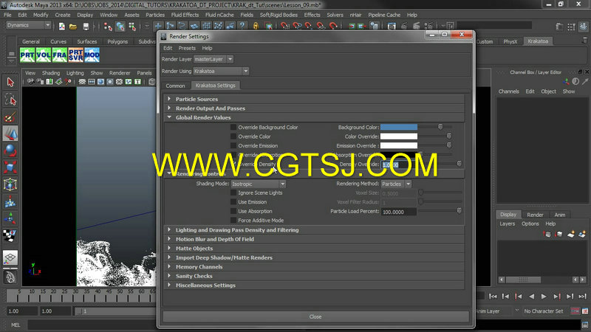Click the VOL Krakatoa shelf icon
This screenshot has height=332, width=591.
44,55
